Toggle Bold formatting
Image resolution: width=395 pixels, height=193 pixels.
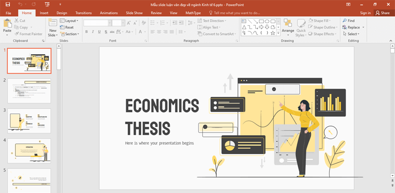86,32
